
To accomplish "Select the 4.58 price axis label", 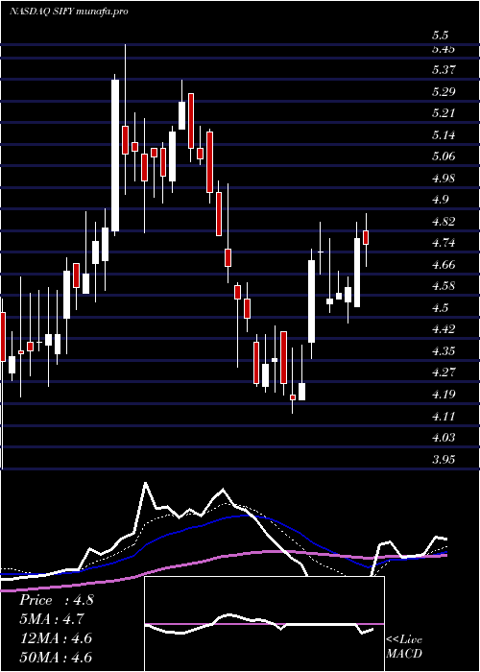I will click(444, 286).
